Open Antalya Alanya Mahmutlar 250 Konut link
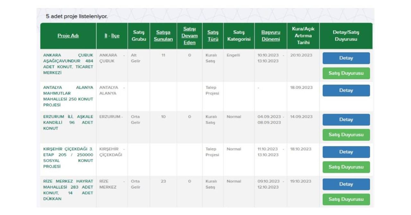 [68, 96]
